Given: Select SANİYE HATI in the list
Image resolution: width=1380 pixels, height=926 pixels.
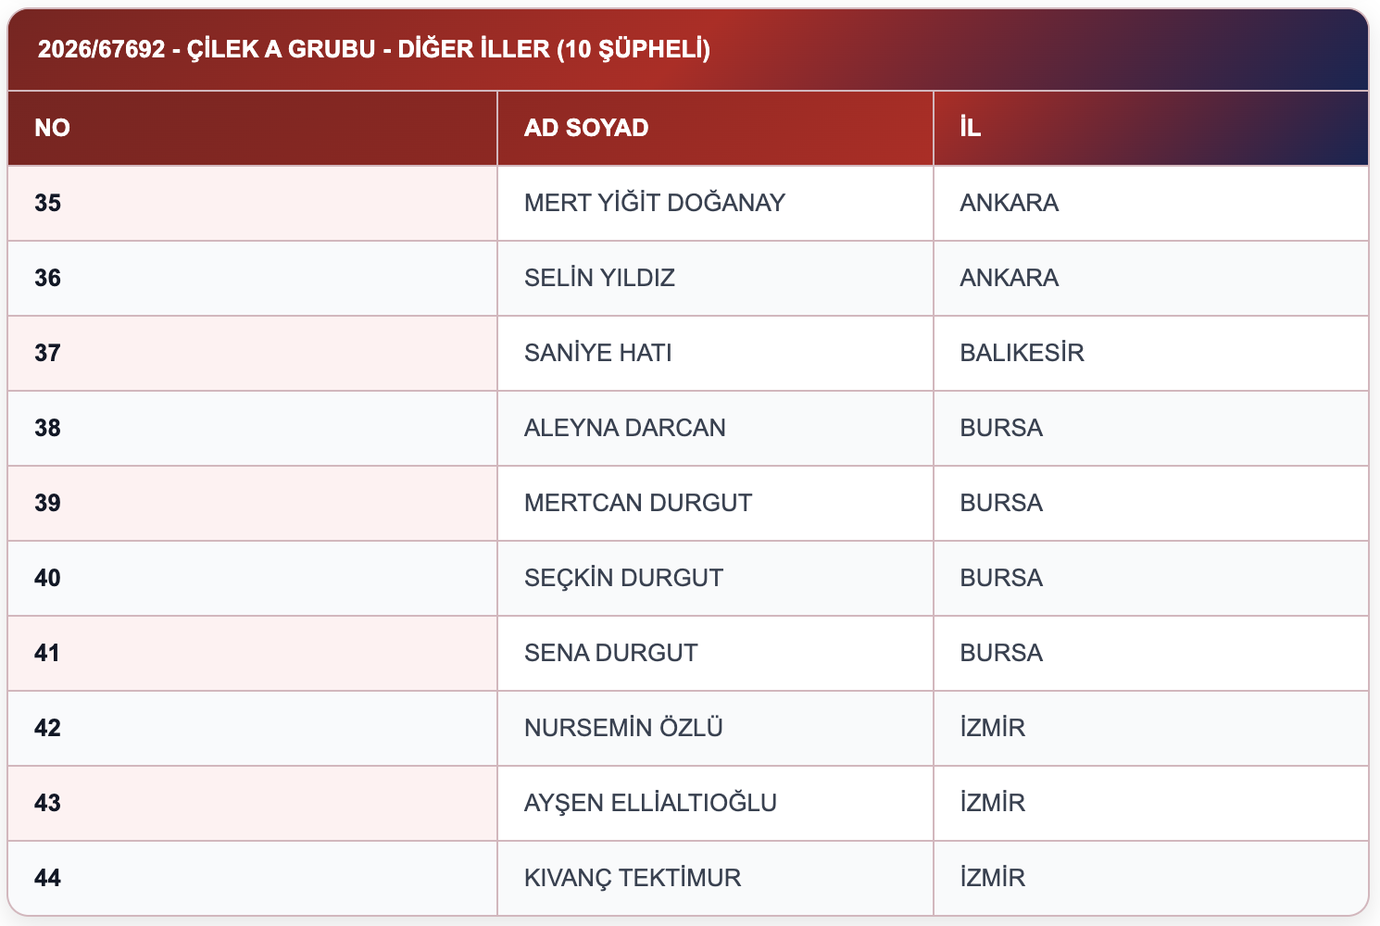Looking at the screenshot, I should 598,353.
